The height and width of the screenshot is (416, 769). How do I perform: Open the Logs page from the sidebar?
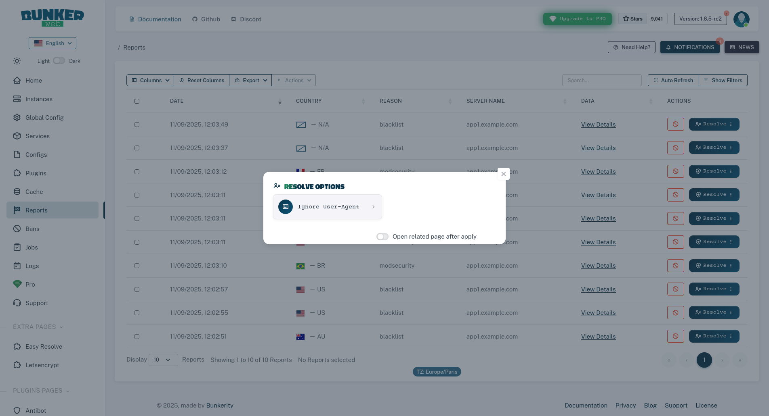[x=17, y=266]
